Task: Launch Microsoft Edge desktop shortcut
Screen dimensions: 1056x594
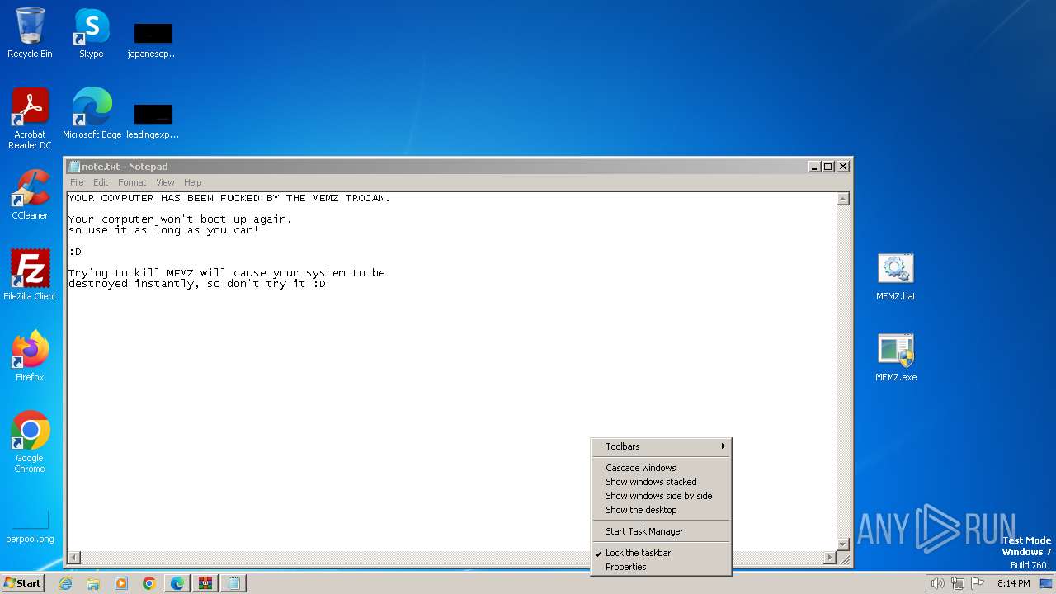Action: (x=92, y=114)
